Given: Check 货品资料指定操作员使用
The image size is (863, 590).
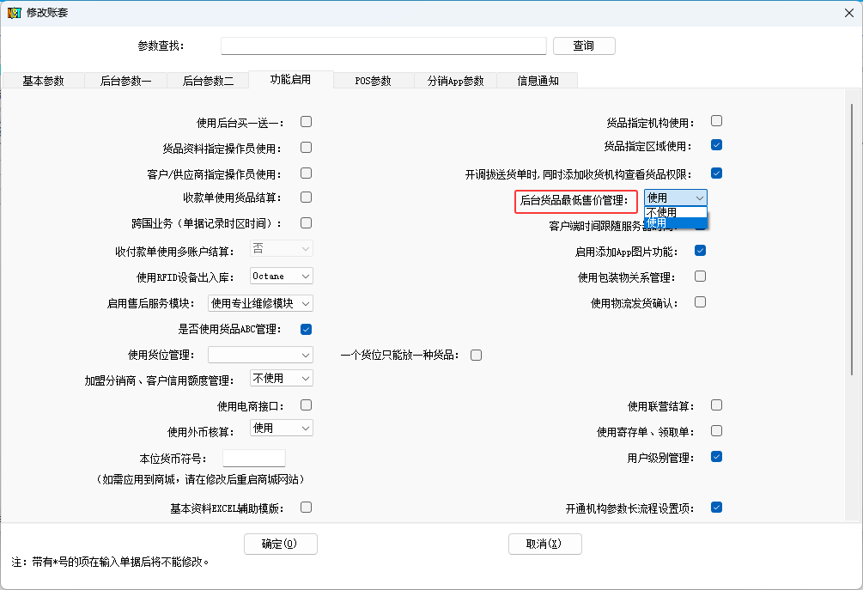Looking at the screenshot, I should [306, 148].
